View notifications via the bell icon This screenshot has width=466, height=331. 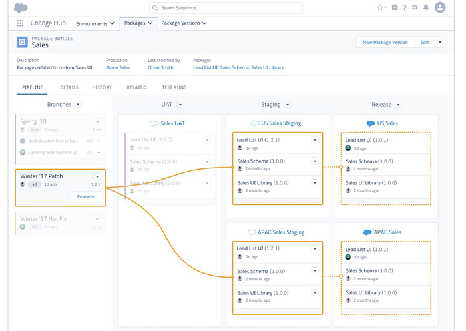click(426, 7)
